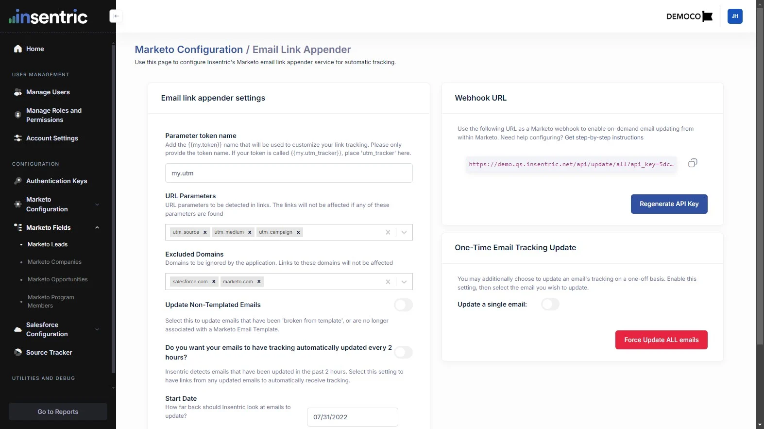
Task: Open the JH user avatar menu
Action: click(735, 16)
